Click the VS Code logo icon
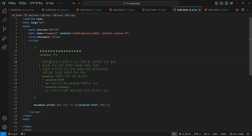 [x=3, y=3]
